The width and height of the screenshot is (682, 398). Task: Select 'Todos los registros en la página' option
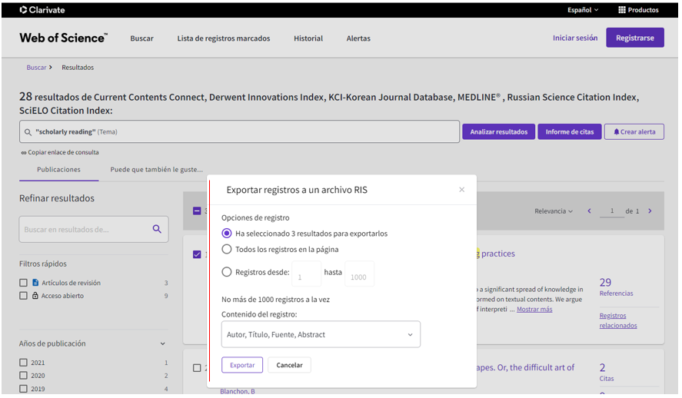[227, 250]
